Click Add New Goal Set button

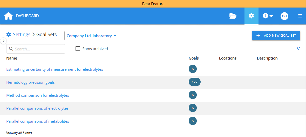click(276, 36)
